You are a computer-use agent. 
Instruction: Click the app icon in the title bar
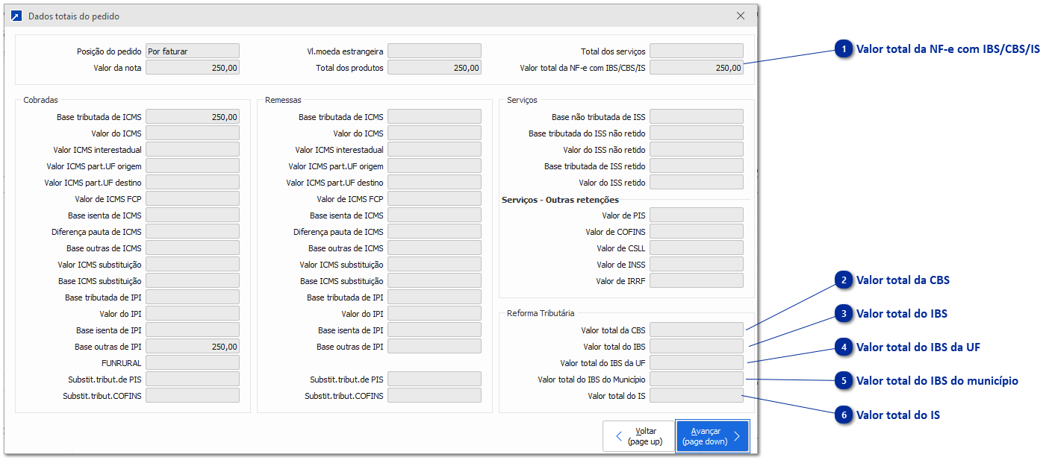click(16, 16)
